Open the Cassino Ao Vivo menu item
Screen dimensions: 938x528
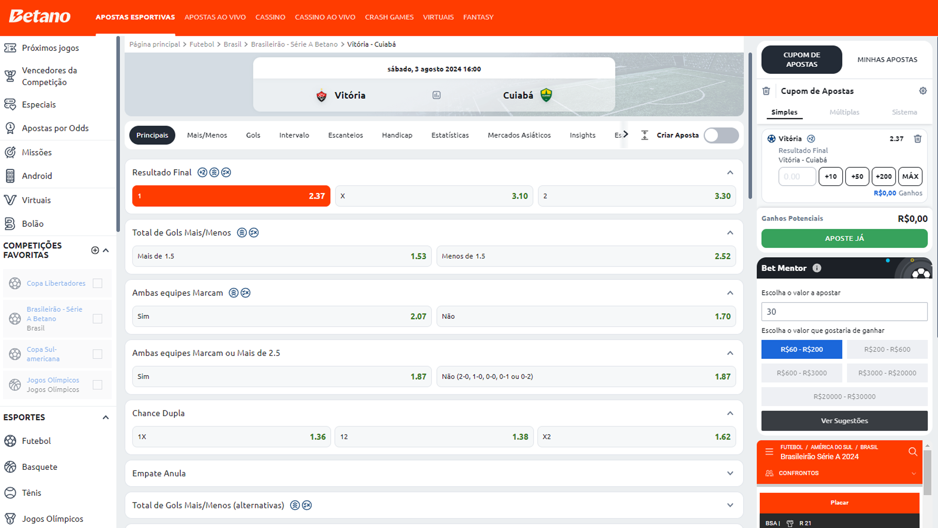coord(325,17)
